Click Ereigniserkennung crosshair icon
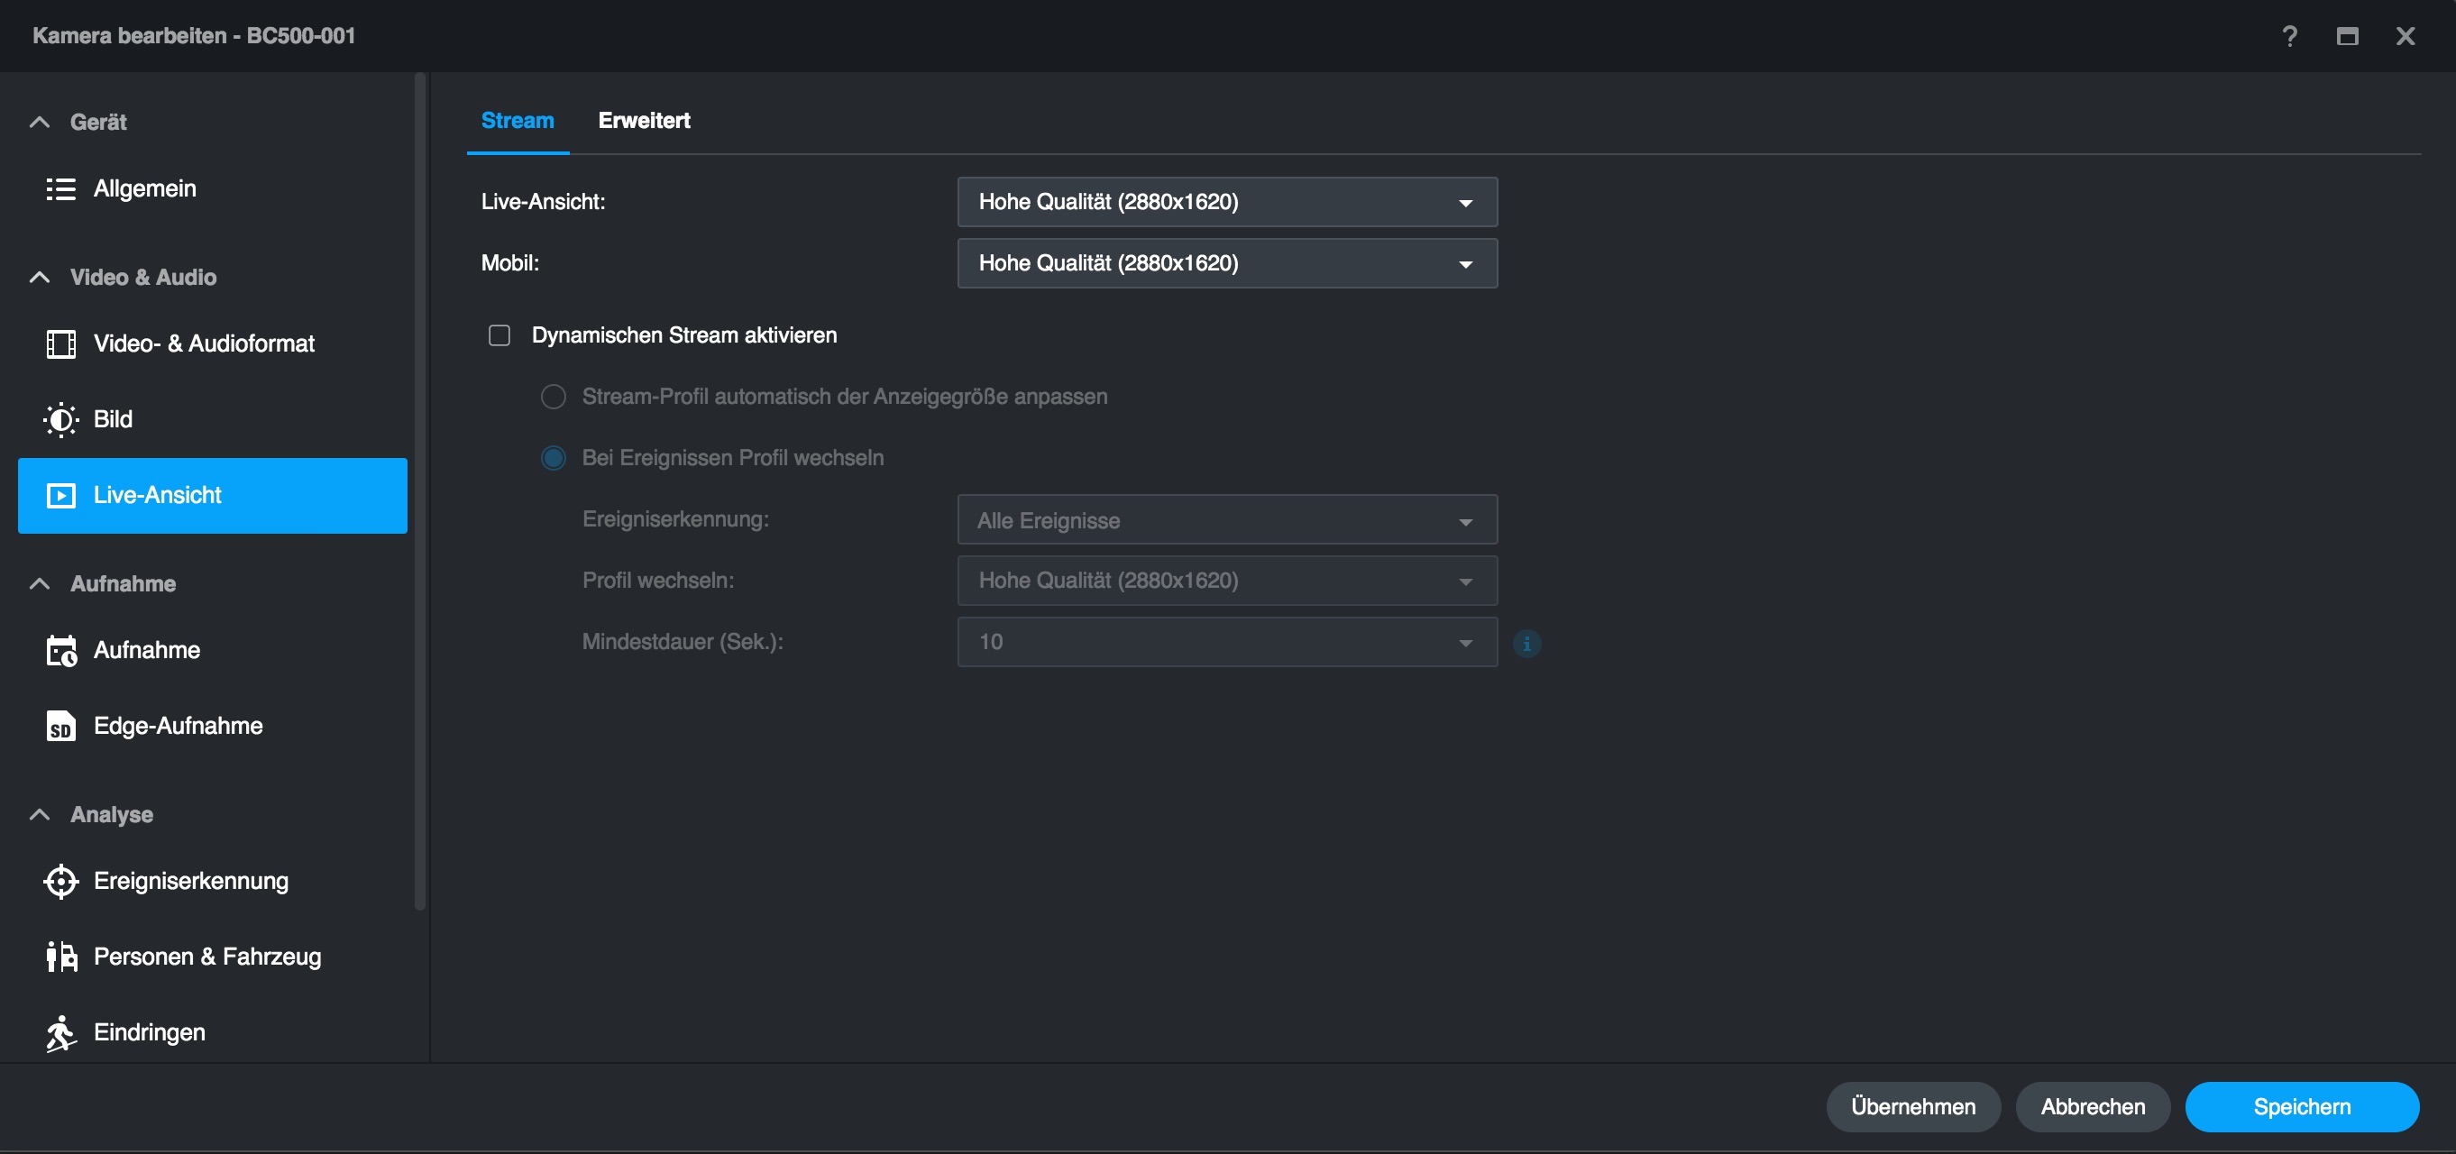The width and height of the screenshot is (2456, 1154). (x=61, y=881)
